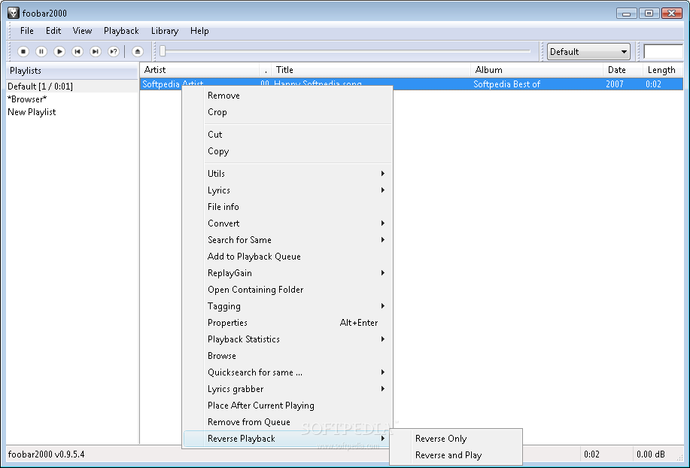Click the Stop playback button

23,51
